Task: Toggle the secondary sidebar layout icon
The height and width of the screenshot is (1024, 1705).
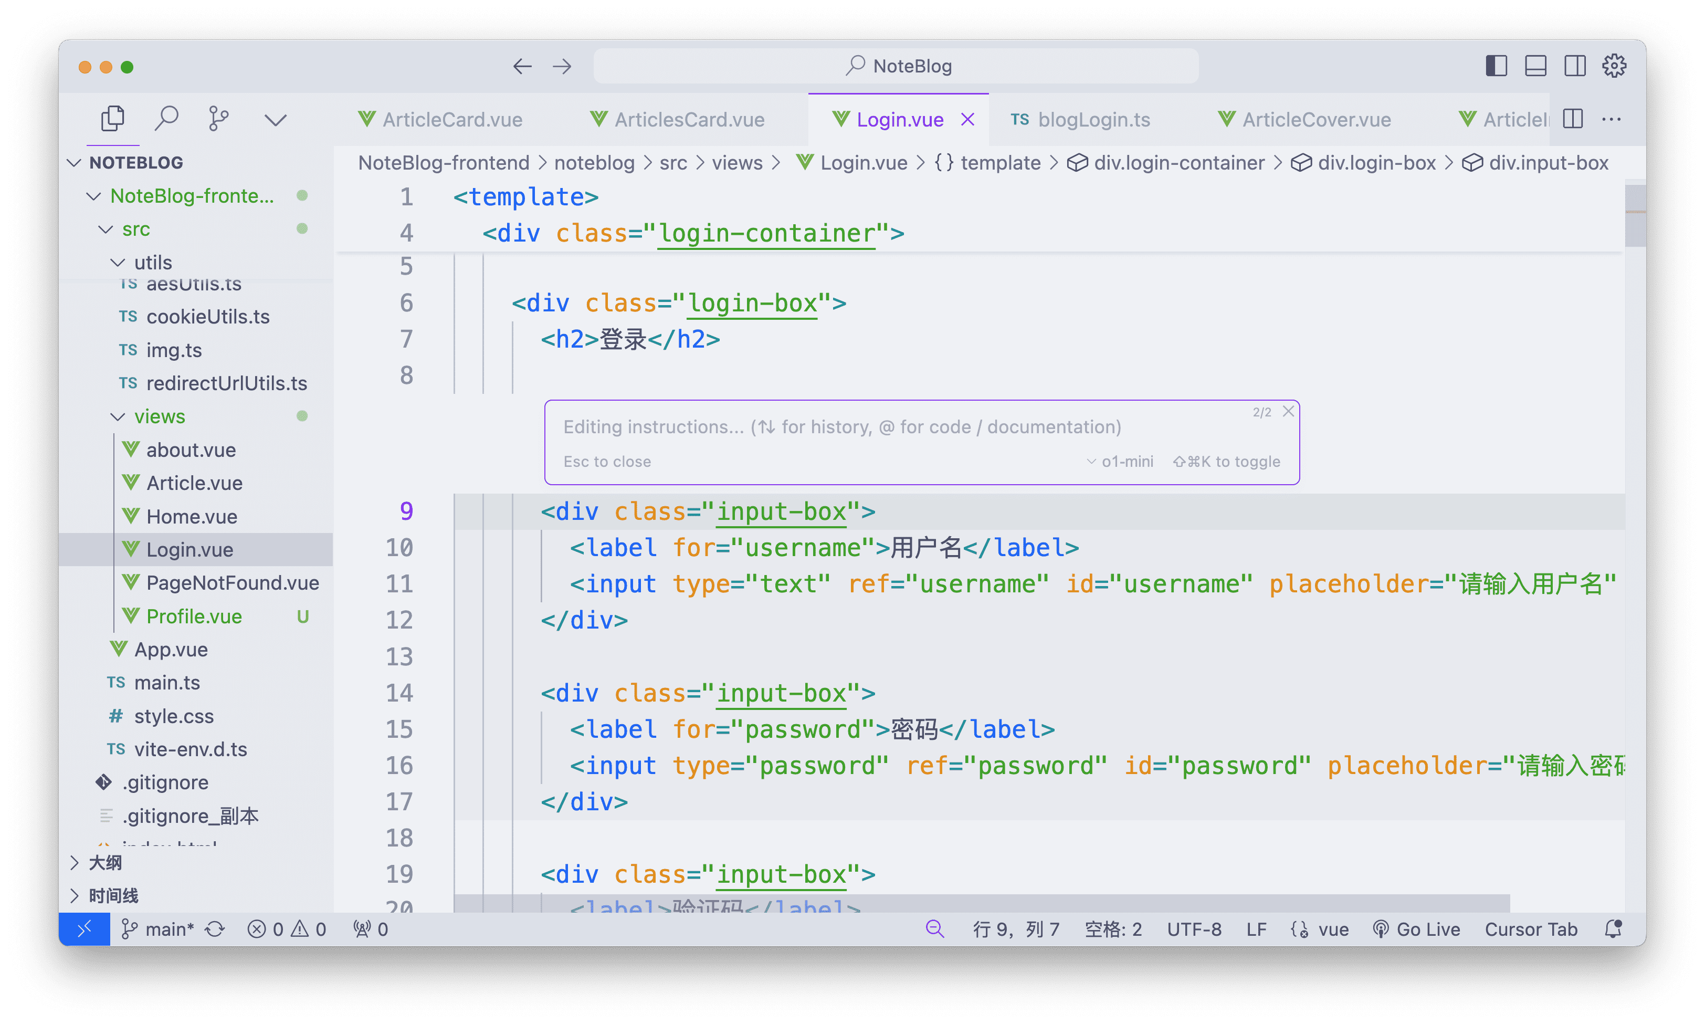Action: pos(1575,66)
